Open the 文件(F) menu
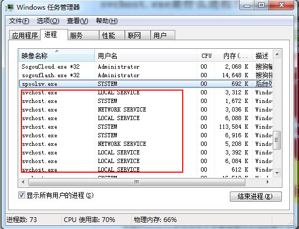The width and height of the screenshot is (299, 229). 19,21
